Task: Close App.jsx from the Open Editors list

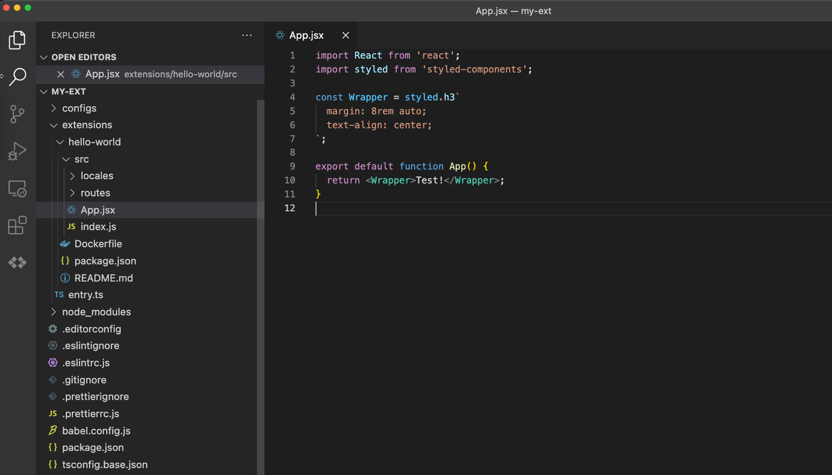Action: coord(61,74)
